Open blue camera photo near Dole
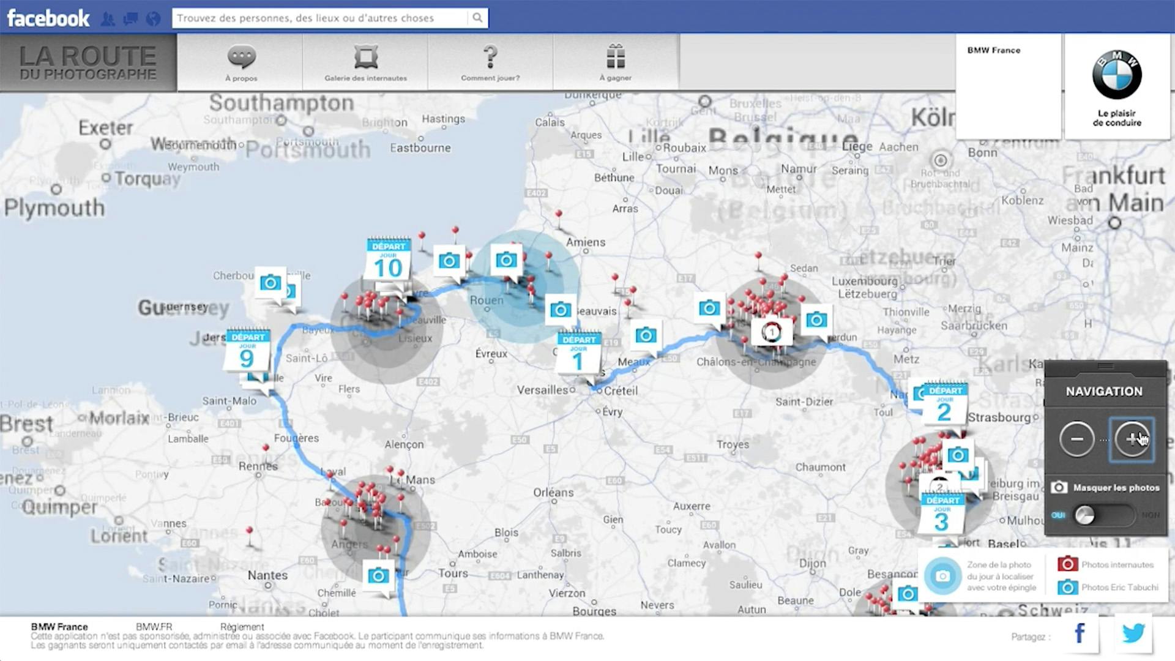The height and width of the screenshot is (661, 1175). [x=907, y=594]
